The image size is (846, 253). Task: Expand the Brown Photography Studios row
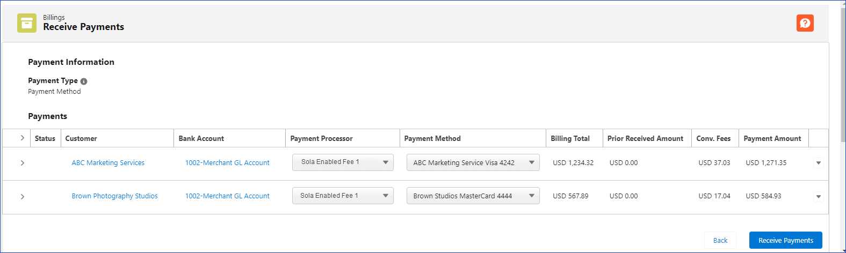pos(22,197)
